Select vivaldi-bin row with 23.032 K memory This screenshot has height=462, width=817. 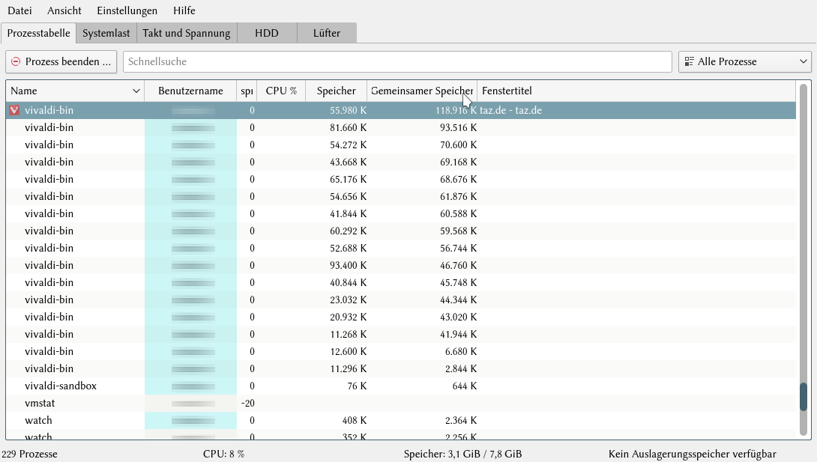[x=401, y=300]
